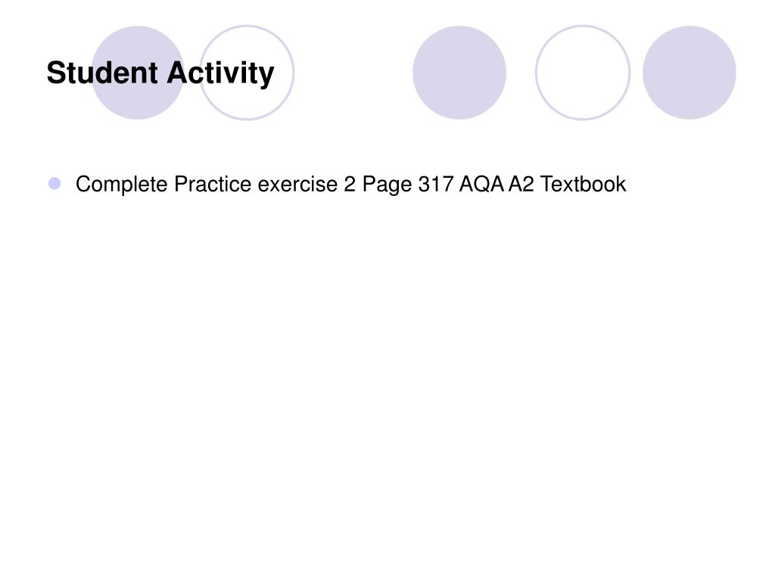Click the word Page in bullet text

[x=387, y=185]
